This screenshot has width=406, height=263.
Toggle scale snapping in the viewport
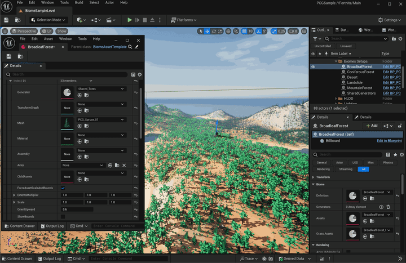coord(274,32)
